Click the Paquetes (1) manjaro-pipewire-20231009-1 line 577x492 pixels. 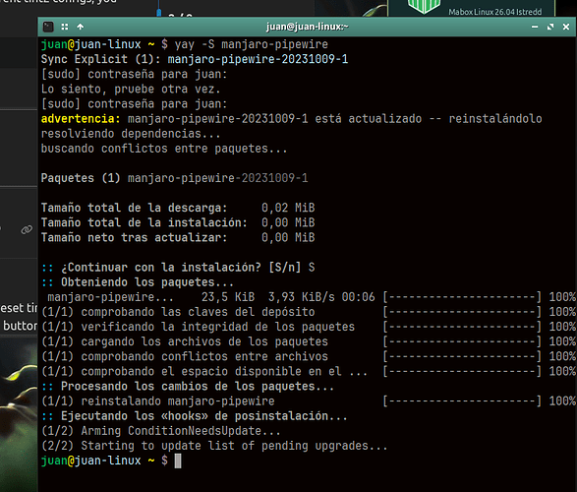click(174, 178)
